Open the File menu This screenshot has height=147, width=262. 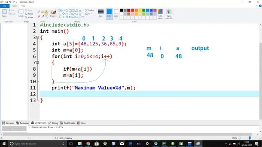(5, 6)
